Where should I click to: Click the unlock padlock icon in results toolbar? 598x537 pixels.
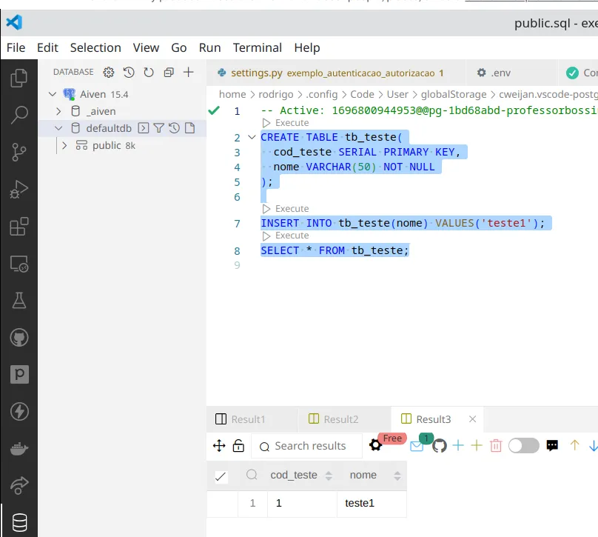point(238,445)
